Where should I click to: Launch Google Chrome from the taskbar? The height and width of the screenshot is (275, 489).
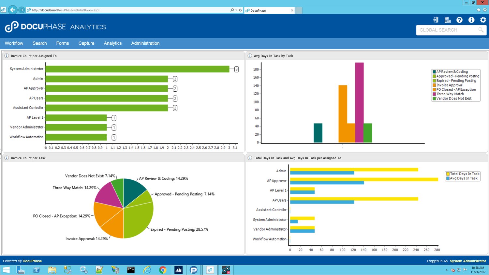163,270
